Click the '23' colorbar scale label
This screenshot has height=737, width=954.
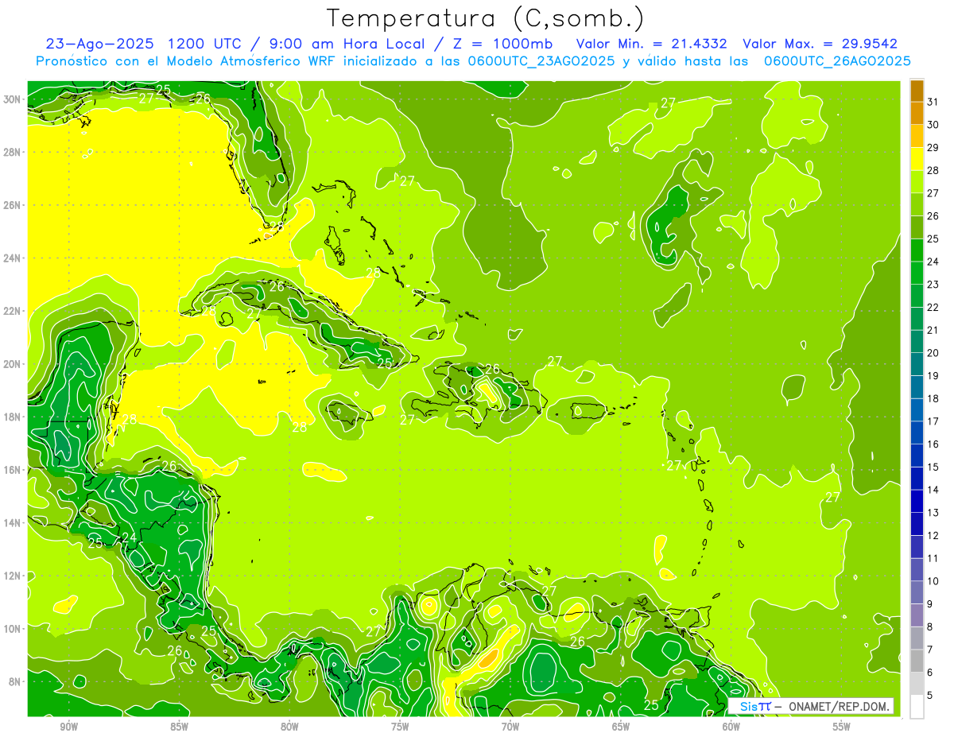tap(933, 285)
